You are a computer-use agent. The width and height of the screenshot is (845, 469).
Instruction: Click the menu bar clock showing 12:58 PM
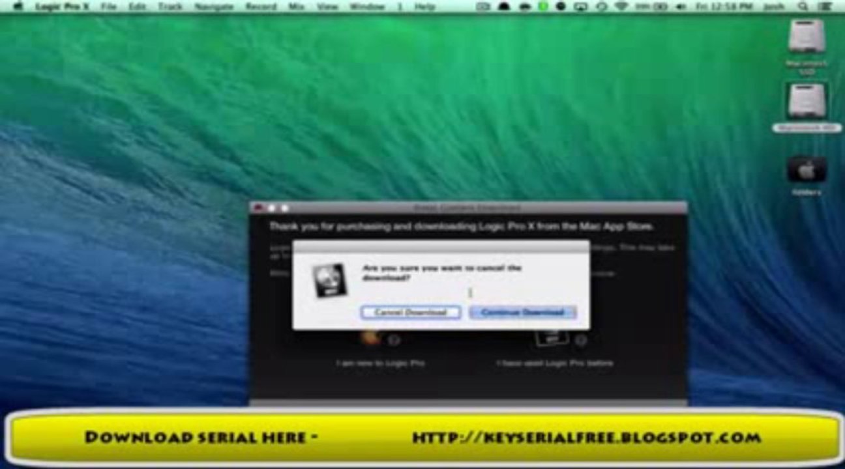pos(724,7)
